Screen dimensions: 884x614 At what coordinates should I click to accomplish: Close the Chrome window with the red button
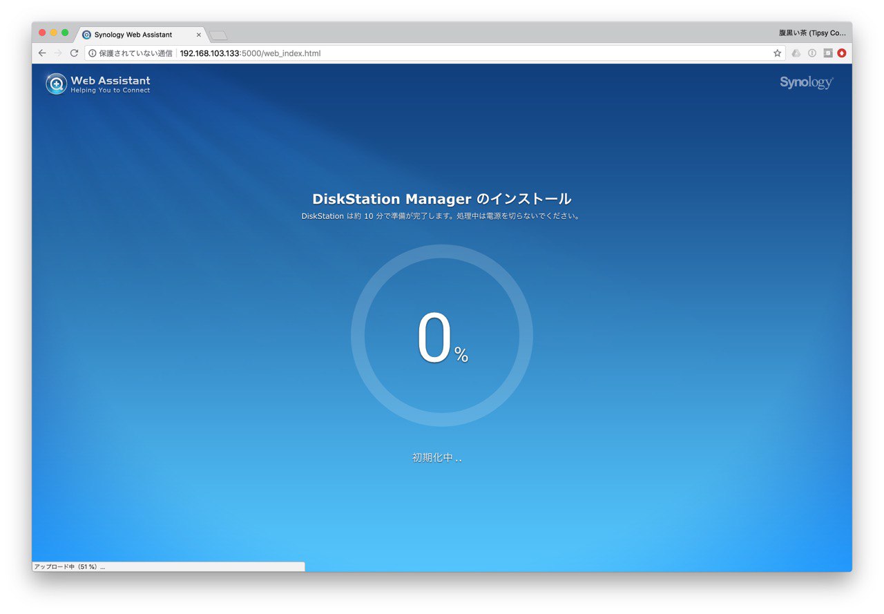pyautogui.click(x=42, y=32)
